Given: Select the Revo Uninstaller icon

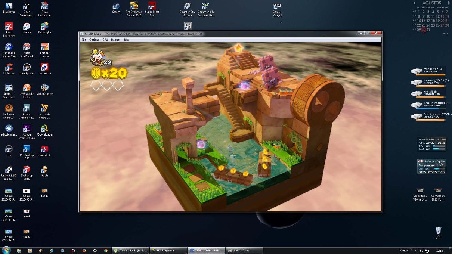Looking at the screenshot, I should click(44, 9).
